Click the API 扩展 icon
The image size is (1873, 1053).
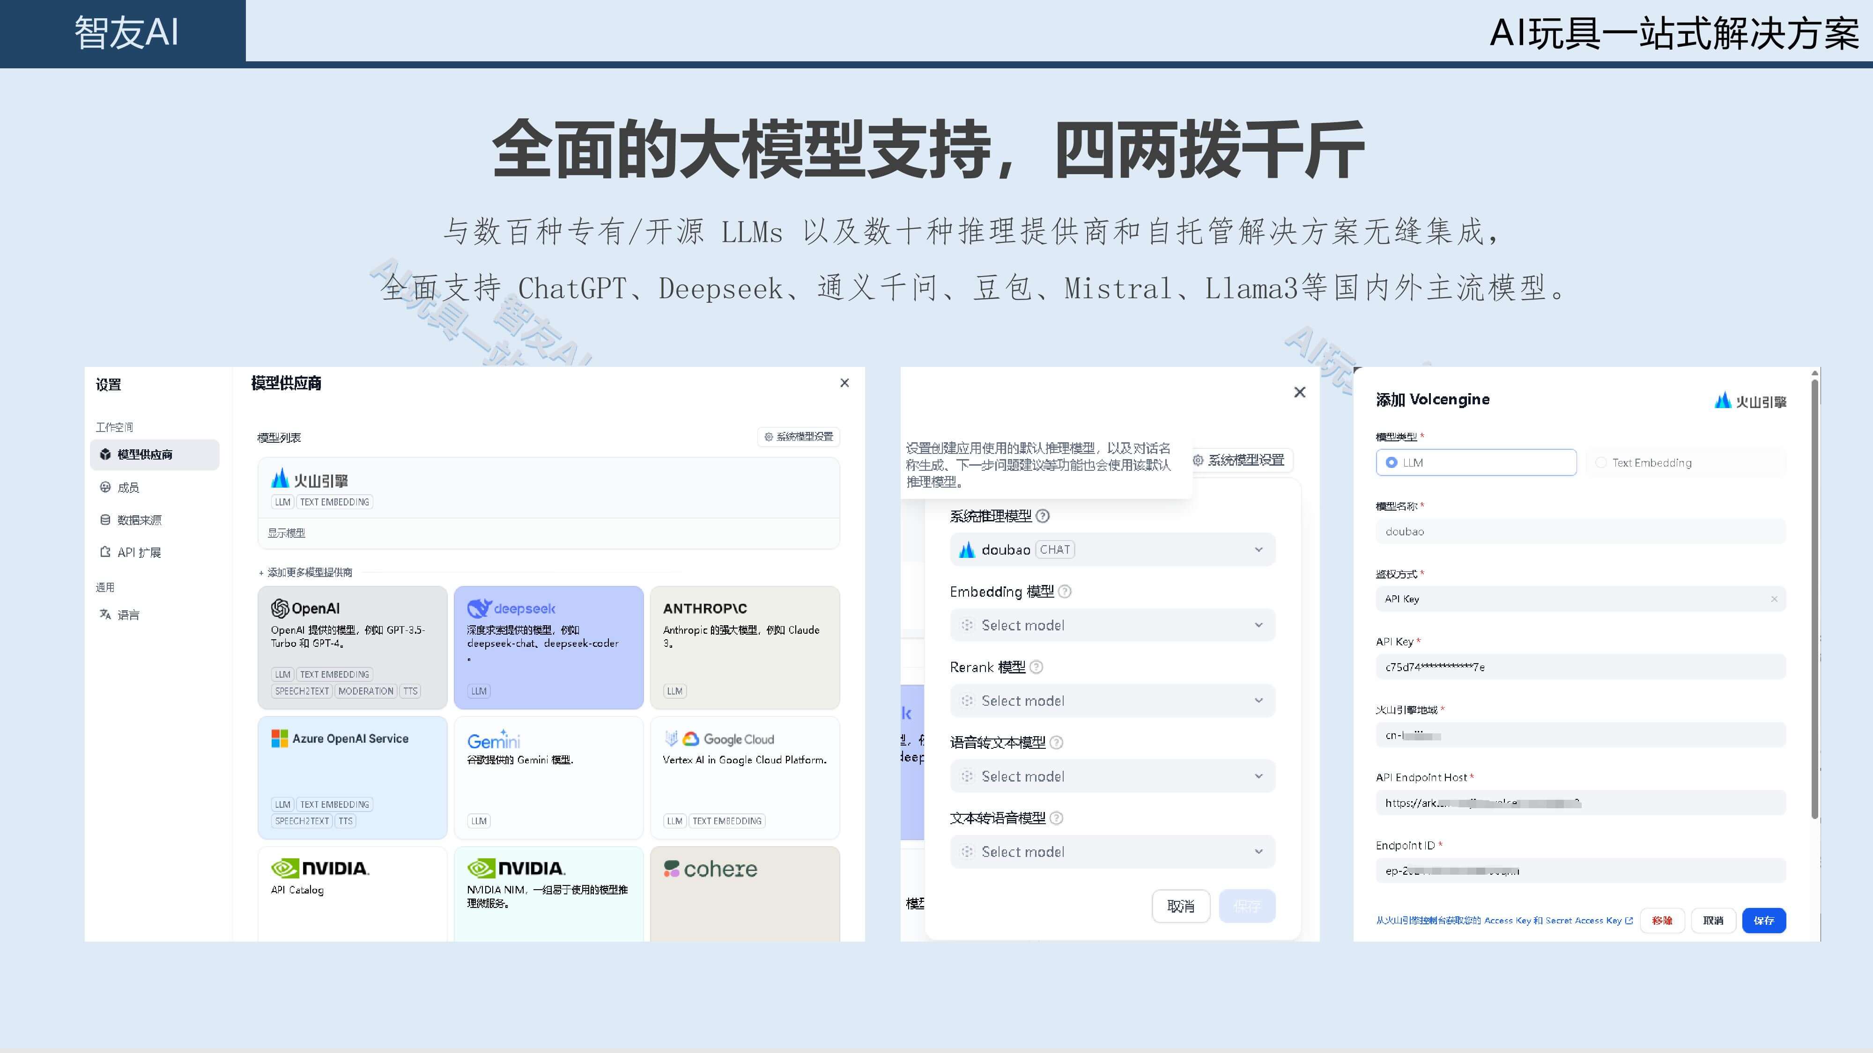105,552
